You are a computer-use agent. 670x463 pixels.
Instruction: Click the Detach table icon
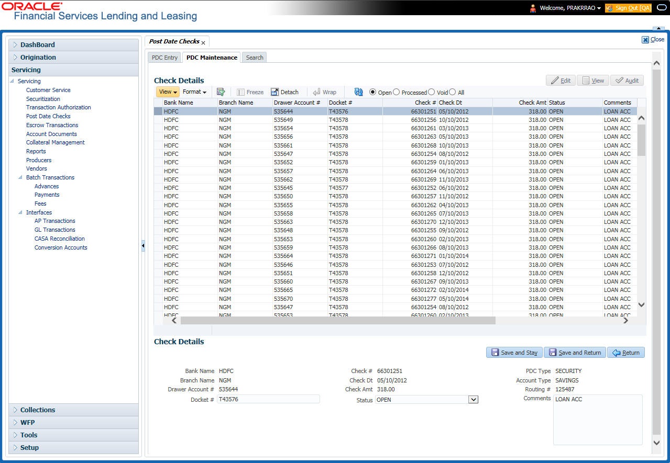point(274,92)
